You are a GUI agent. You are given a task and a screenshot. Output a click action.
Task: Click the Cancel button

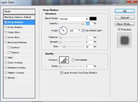125,18
